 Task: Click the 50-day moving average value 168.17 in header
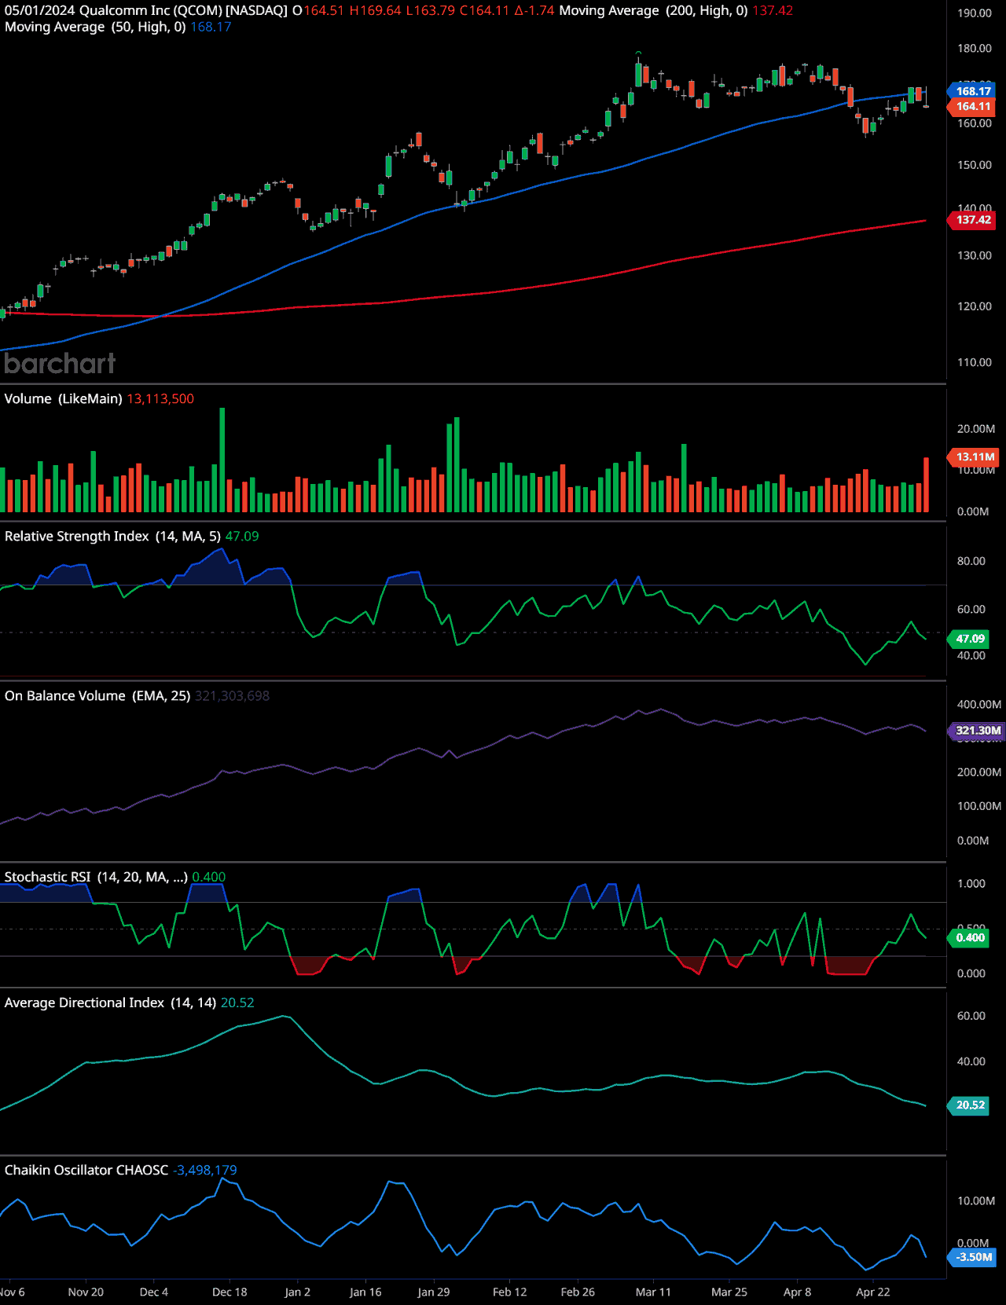[211, 27]
